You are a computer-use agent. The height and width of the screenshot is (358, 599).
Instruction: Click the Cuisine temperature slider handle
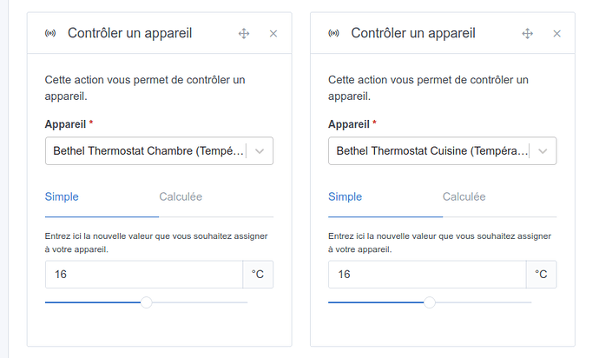[x=430, y=302]
